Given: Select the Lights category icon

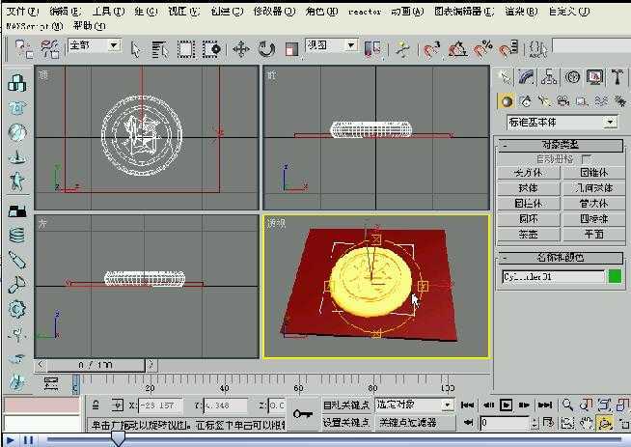Looking at the screenshot, I should click(544, 101).
